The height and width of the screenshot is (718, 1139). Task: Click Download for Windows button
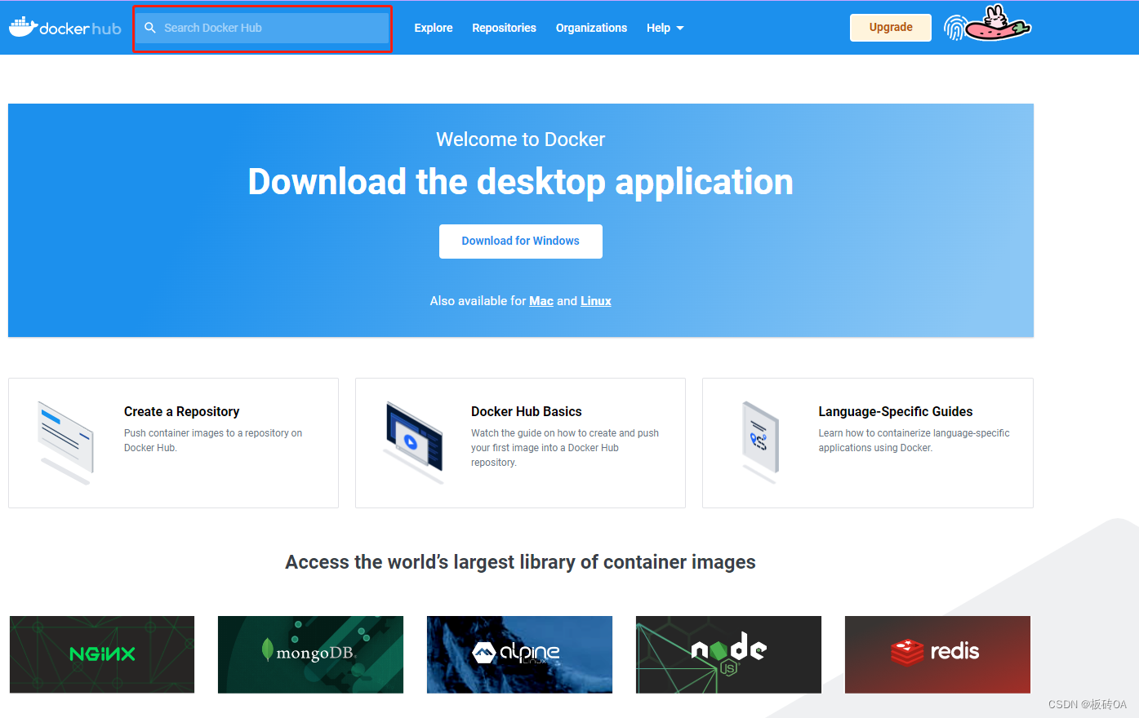pyautogui.click(x=521, y=242)
